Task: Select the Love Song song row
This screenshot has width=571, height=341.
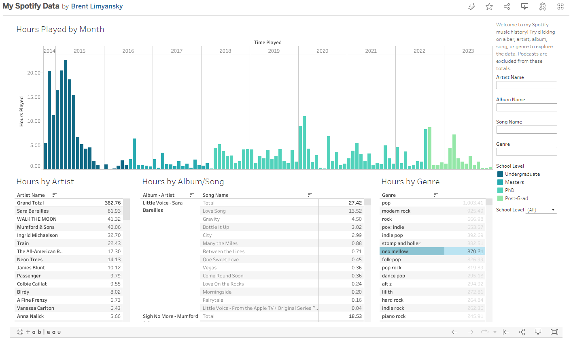Action: point(282,211)
